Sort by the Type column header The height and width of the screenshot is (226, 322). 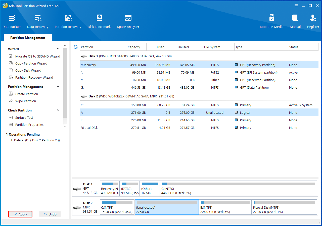click(x=261, y=47)
